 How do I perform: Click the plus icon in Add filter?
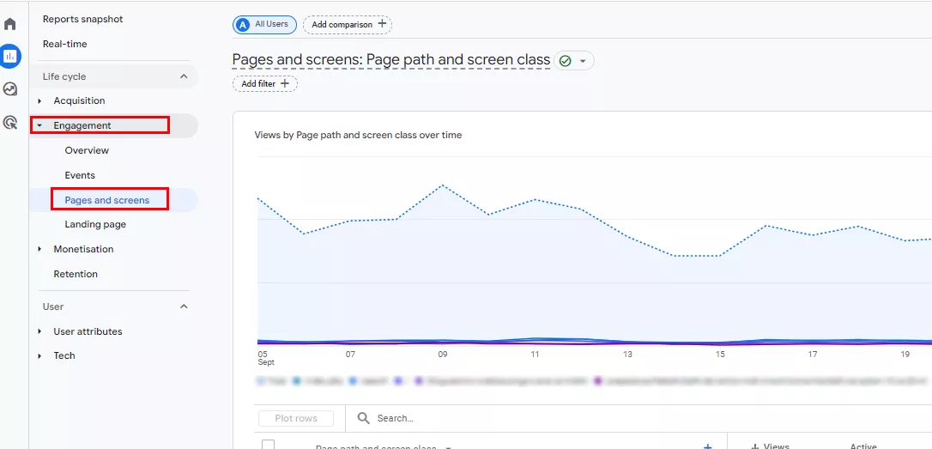click(285, 84)
